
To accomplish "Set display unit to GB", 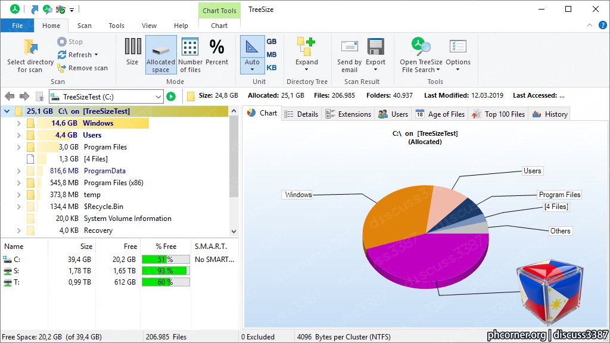I will tap(271, 42).
